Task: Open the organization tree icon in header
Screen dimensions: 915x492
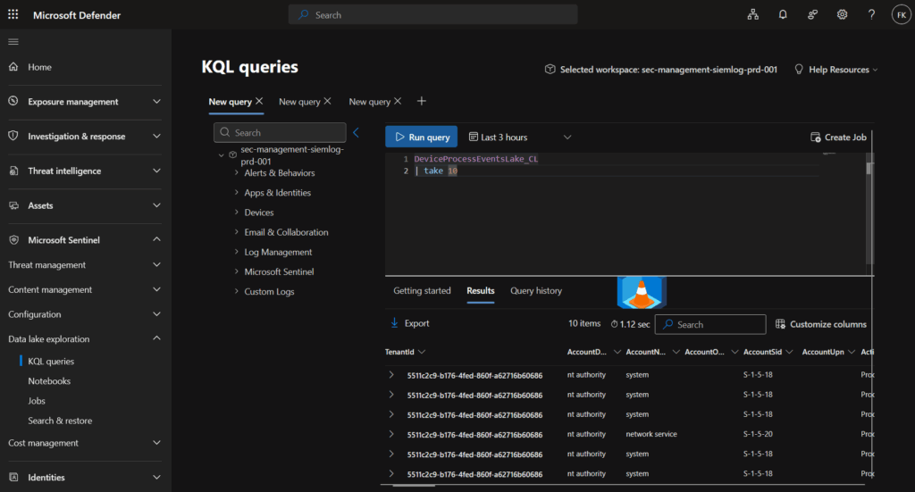Action: (752, 14)
